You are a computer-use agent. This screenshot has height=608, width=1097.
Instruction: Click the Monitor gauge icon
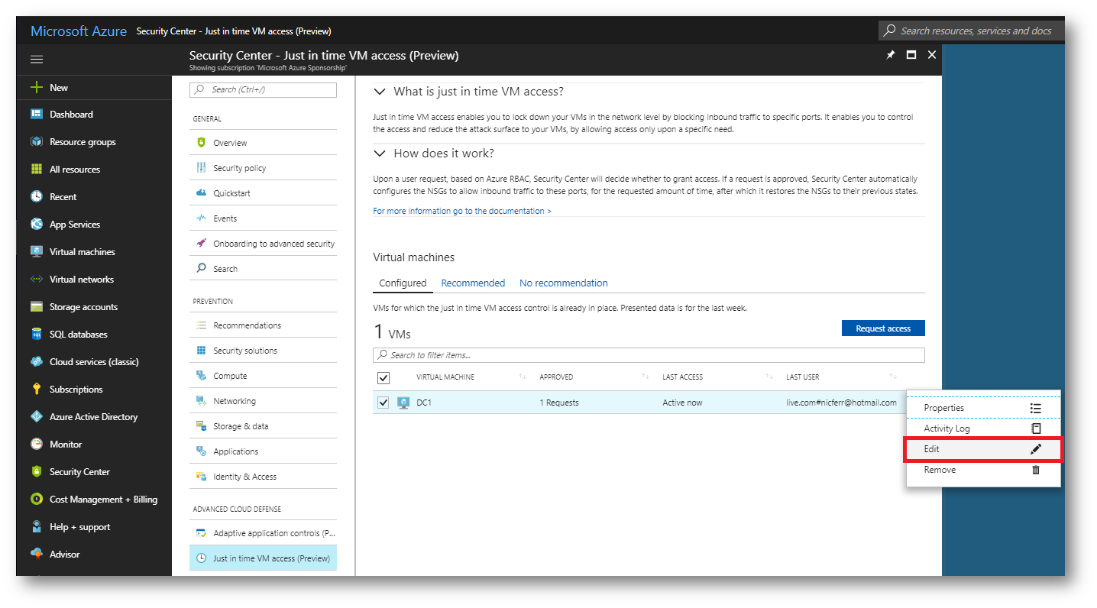tap(36, 445)
